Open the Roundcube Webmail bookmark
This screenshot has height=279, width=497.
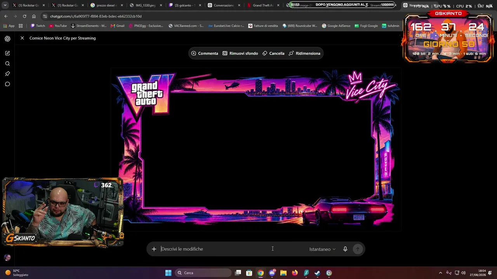(x=300, y=26)
